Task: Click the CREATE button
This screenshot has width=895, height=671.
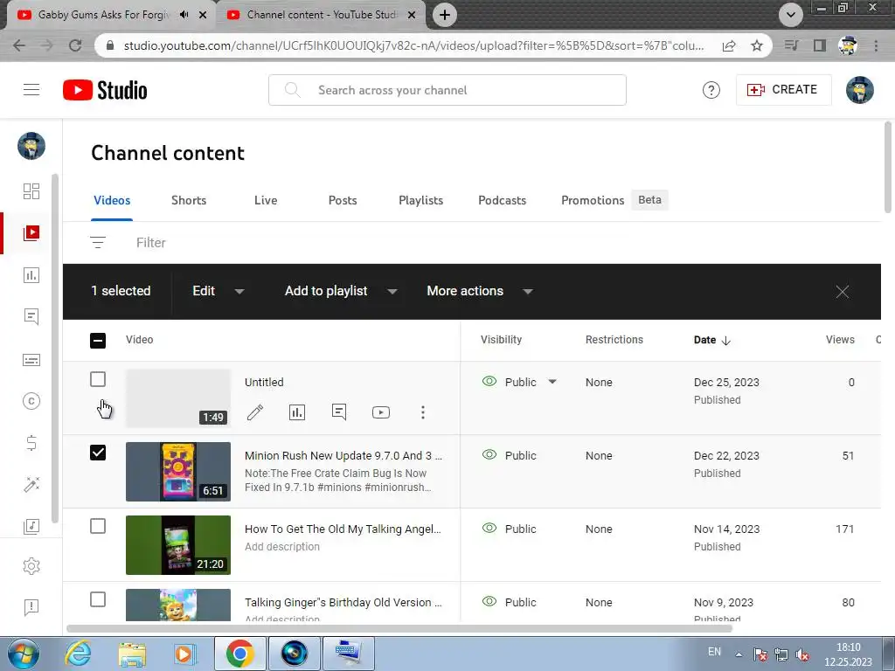Action: [x=783, y=90]
